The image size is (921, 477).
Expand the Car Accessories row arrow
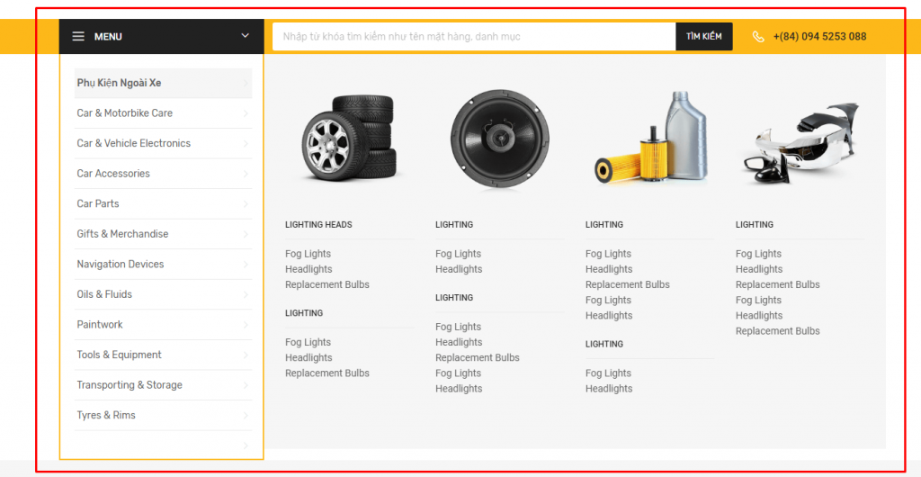click(246, 174)
